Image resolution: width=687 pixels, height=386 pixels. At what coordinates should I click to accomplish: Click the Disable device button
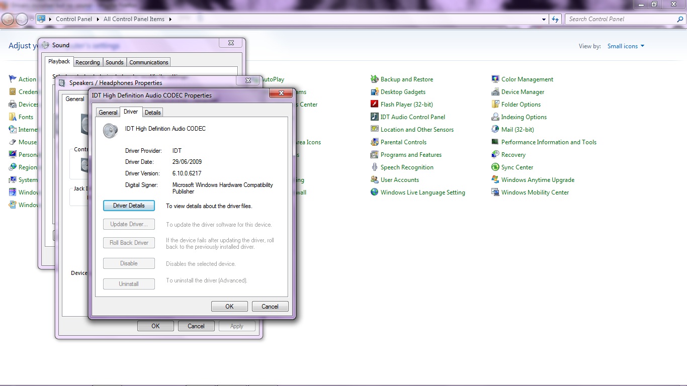(129, 263)
